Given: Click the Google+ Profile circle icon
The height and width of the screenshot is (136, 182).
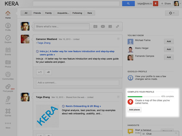Looking at the screenshot, I should pyautogui.click(x=130, y=78).
